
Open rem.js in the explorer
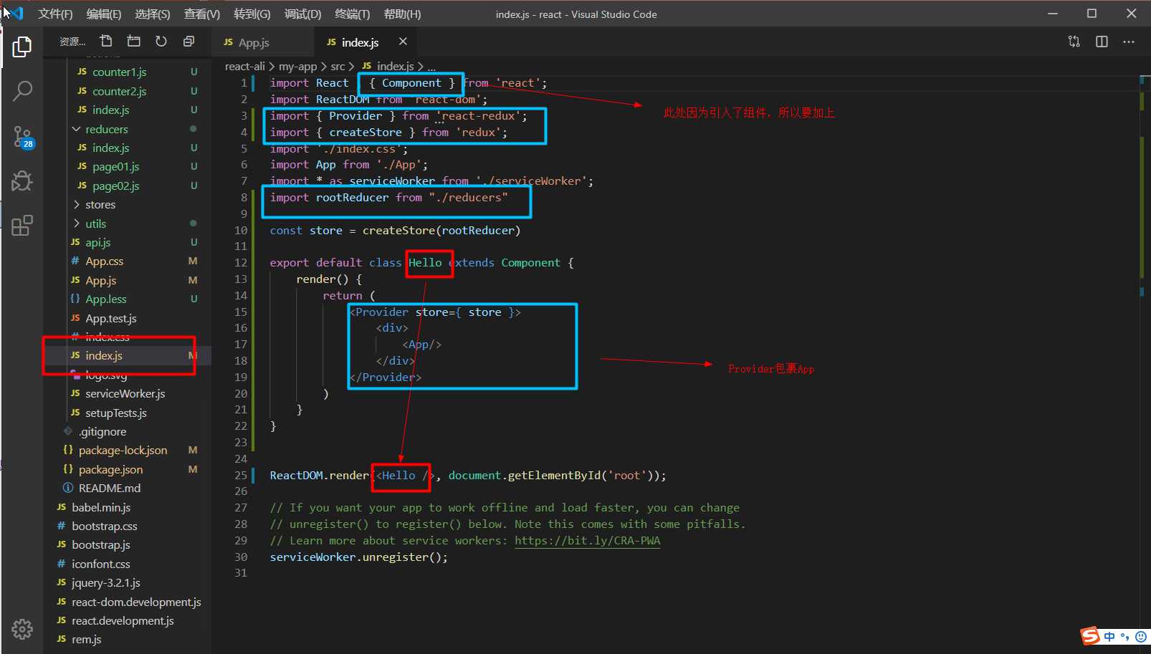point(86,640)
